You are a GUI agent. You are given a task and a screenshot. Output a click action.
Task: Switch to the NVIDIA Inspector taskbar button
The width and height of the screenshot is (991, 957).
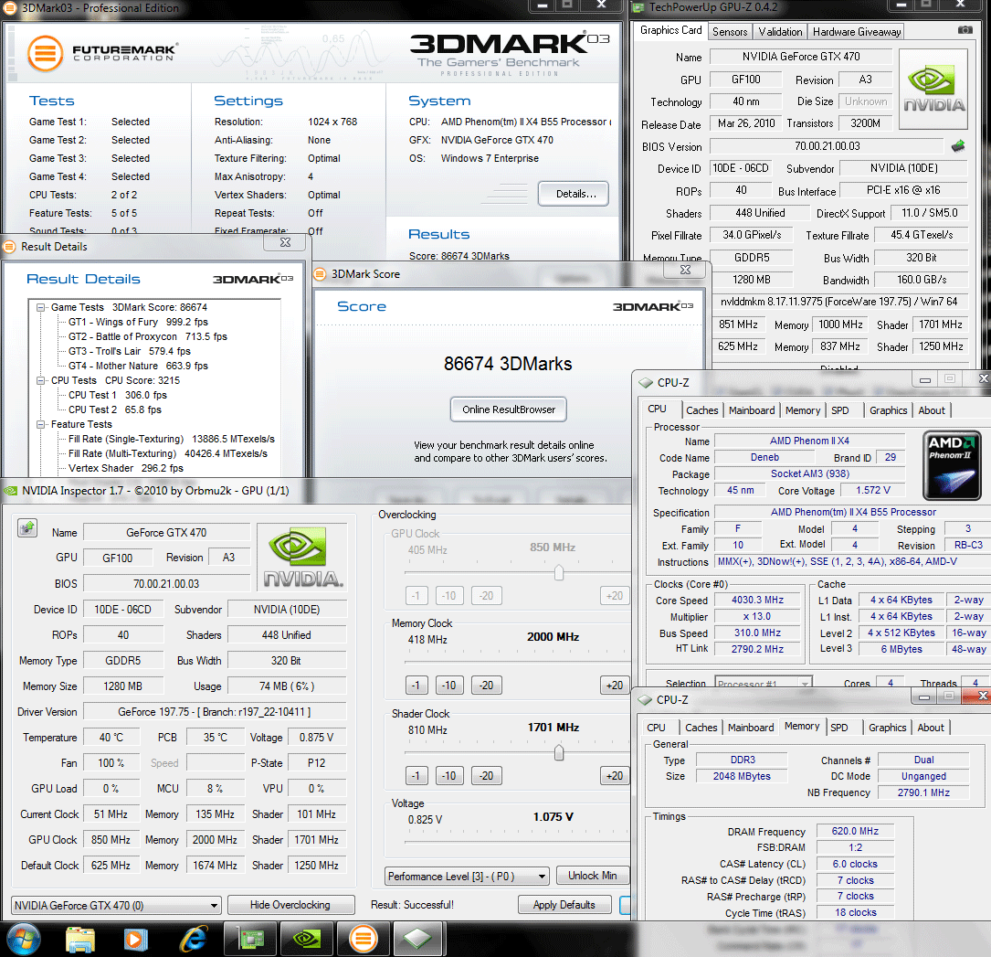(307, 940)
